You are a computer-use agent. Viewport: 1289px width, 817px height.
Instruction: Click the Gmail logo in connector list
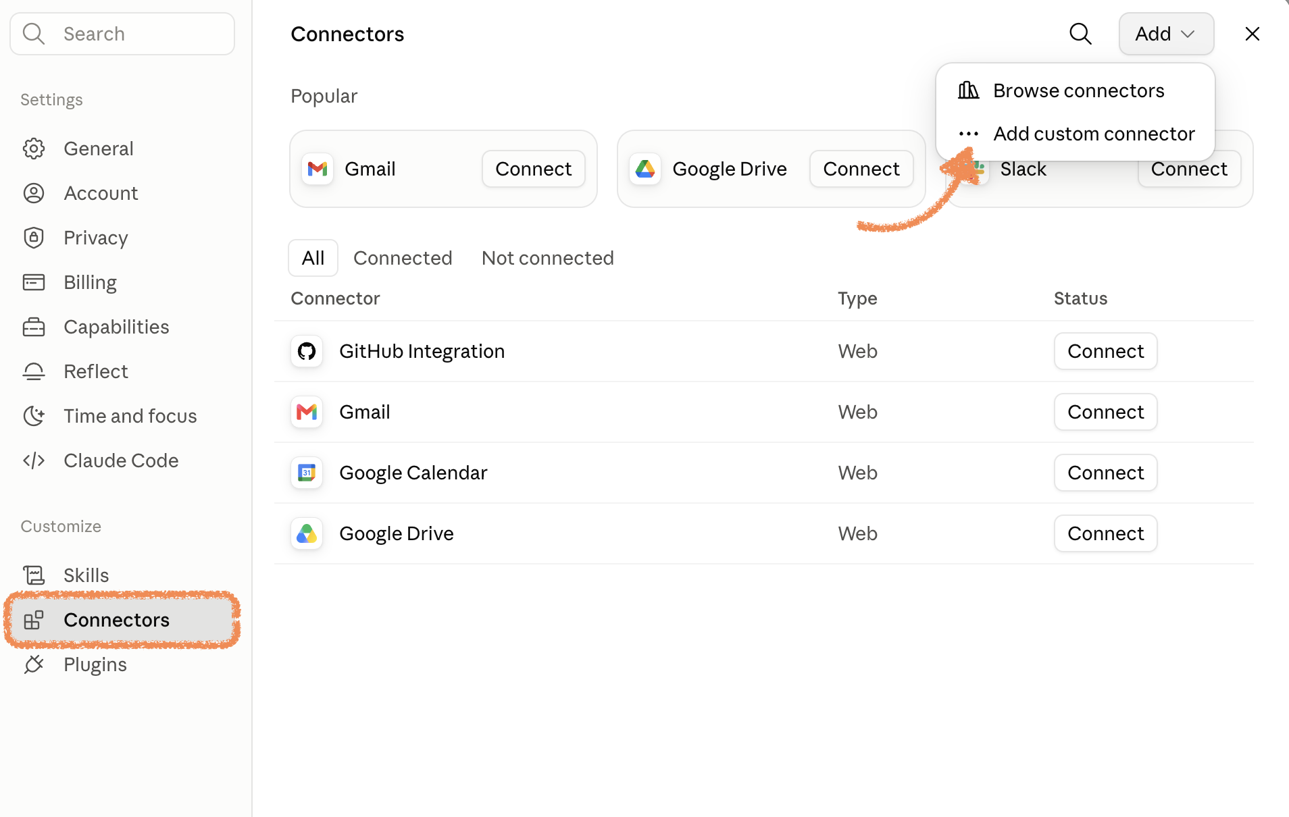point(307,412)
